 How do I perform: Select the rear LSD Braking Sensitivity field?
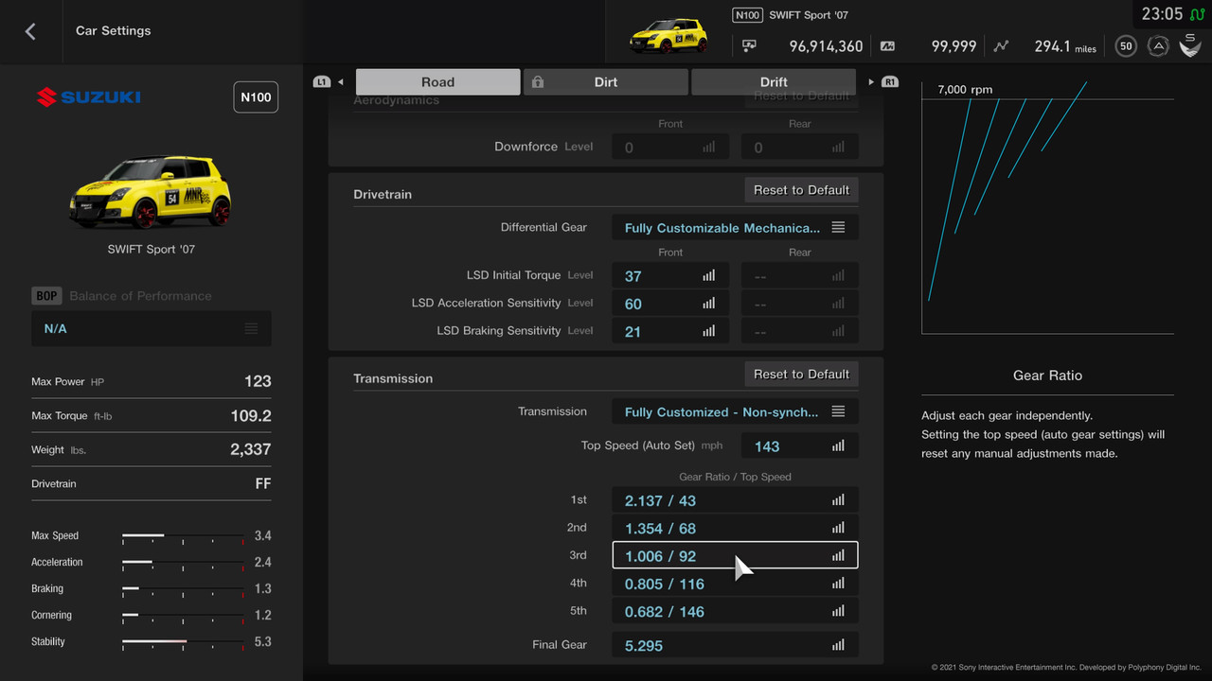click(800, 331)
